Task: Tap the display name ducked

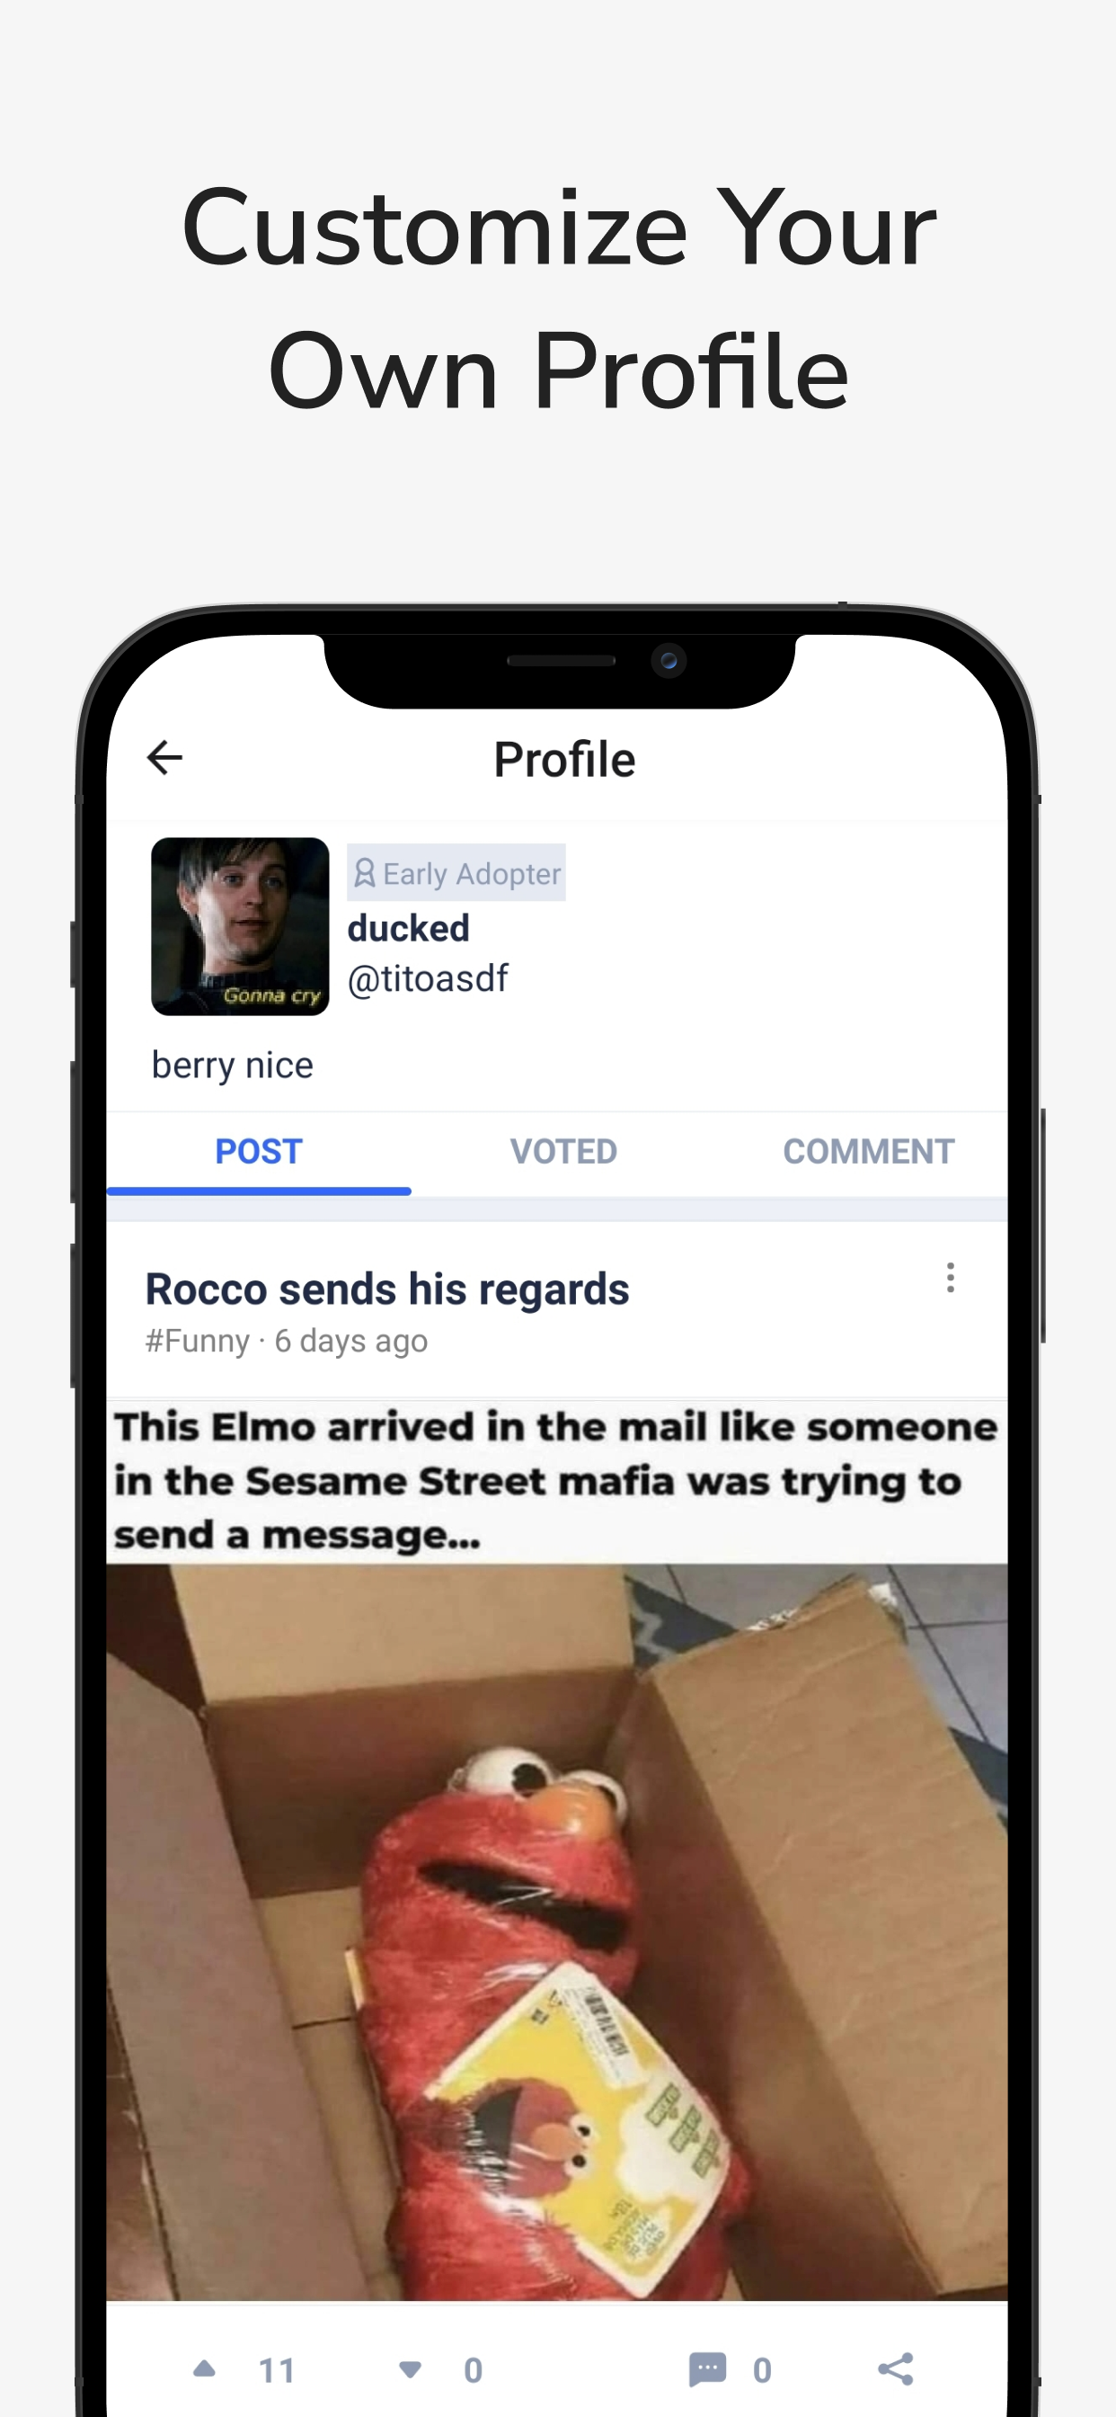Action: coord(409,928)
